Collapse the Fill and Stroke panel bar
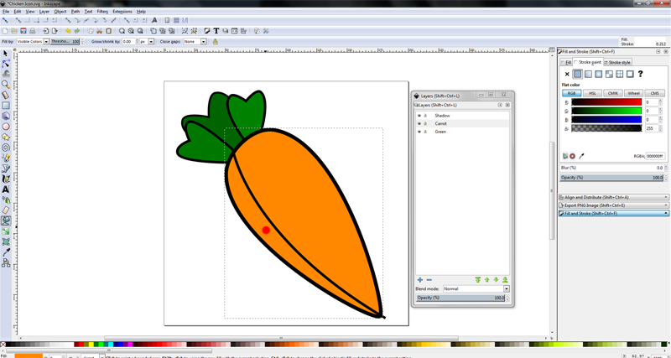The width and height of the screenshot is (671, 358). point(614,213)
